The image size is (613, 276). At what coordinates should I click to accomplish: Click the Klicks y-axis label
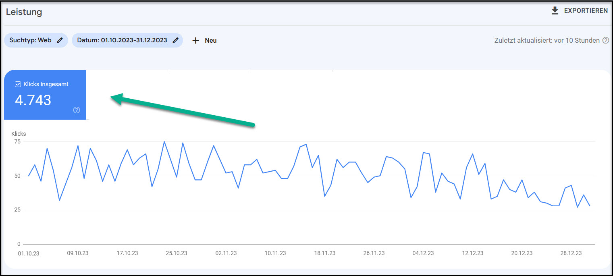(x=19, y=134)
